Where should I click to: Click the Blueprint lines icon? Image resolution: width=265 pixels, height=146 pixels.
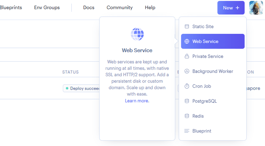pos(187,131)
